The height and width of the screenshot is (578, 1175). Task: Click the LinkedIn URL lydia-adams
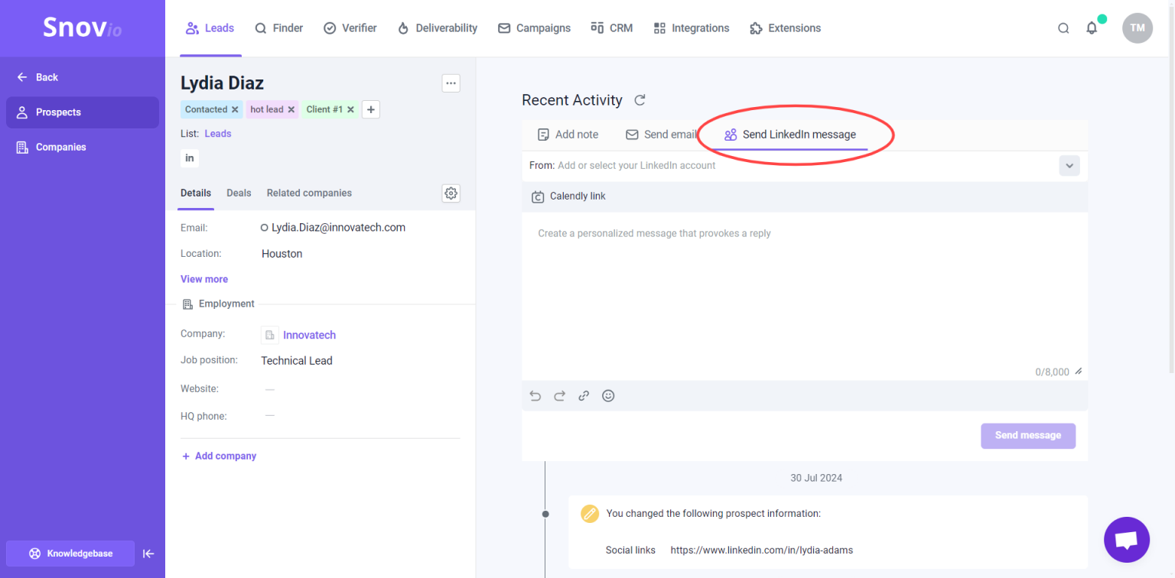[762, 550]
